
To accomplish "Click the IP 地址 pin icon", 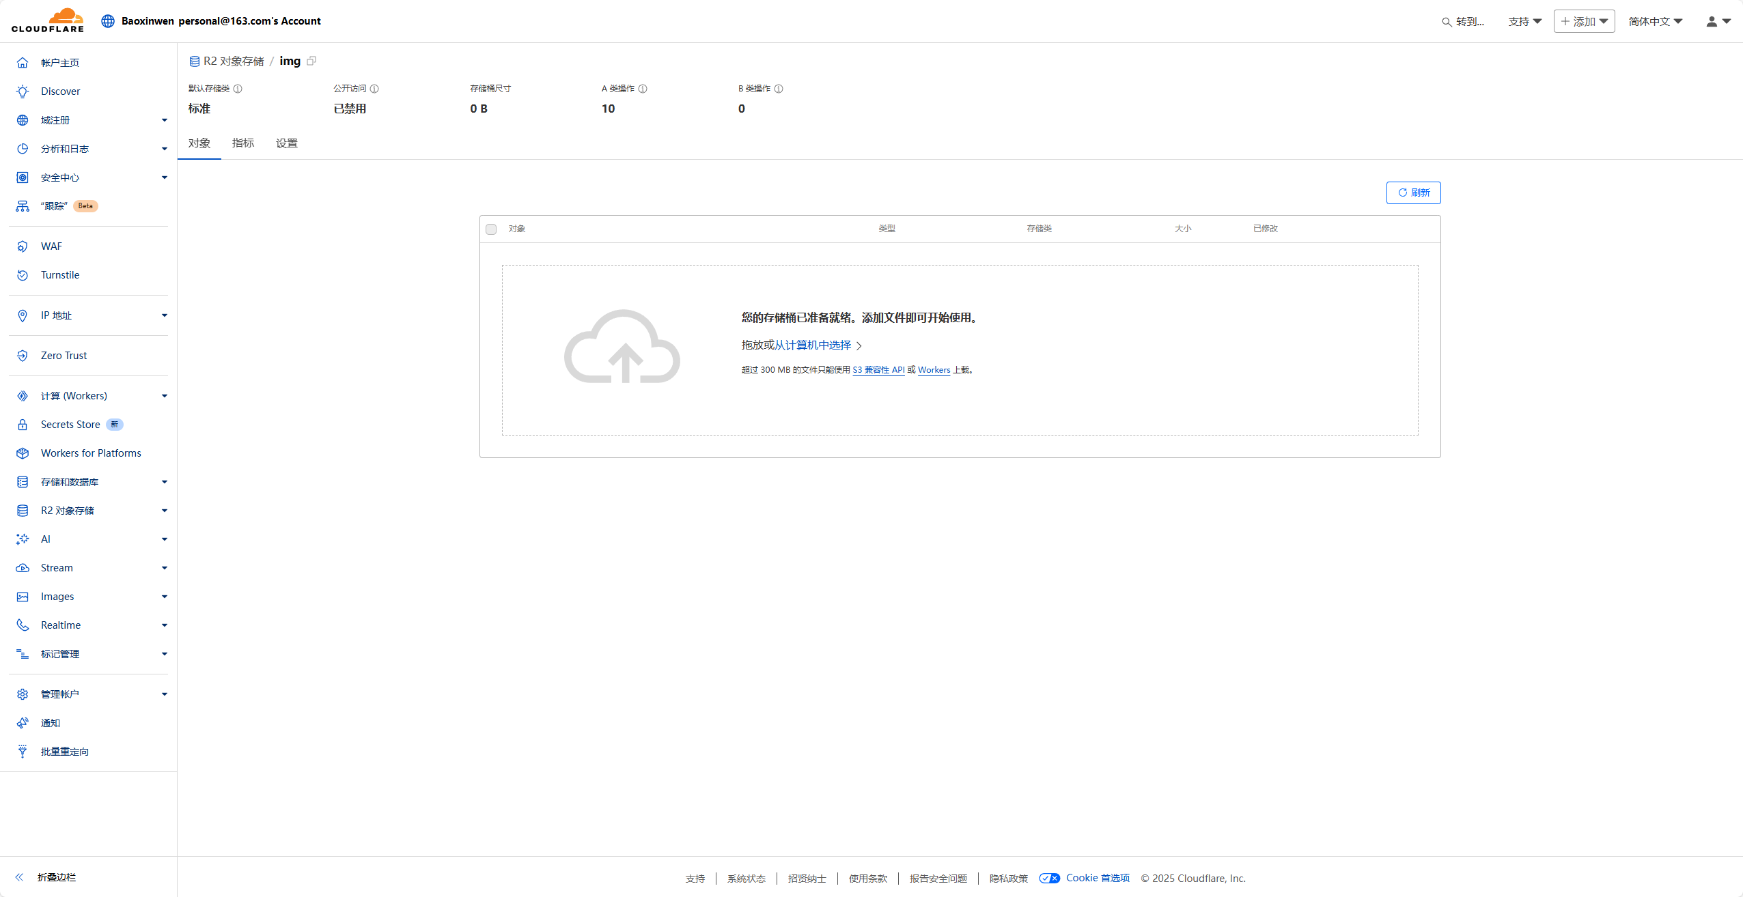I will pos(23,315).
